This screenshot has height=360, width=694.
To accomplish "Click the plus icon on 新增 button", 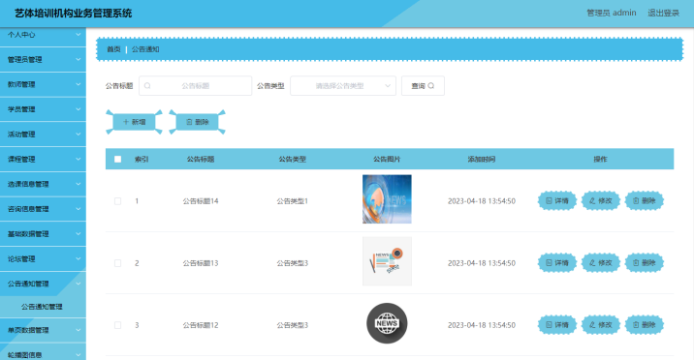I will (x=126, y=122).
